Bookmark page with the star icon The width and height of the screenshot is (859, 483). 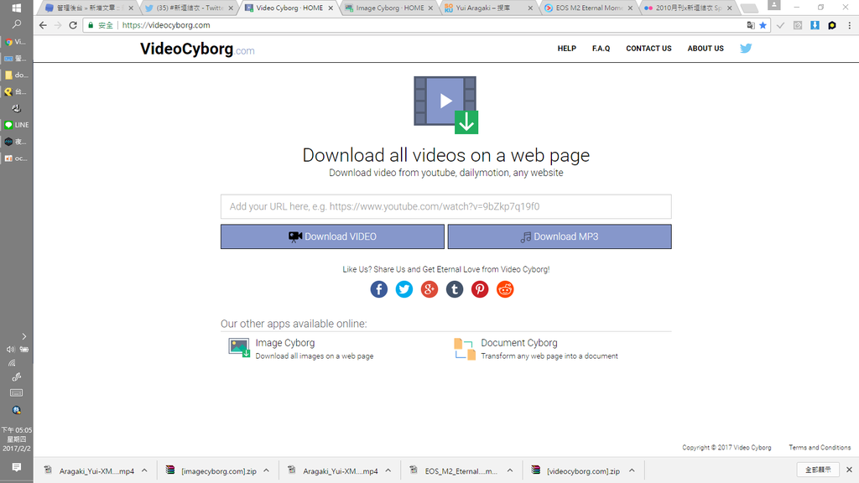[x=763, y=25]
